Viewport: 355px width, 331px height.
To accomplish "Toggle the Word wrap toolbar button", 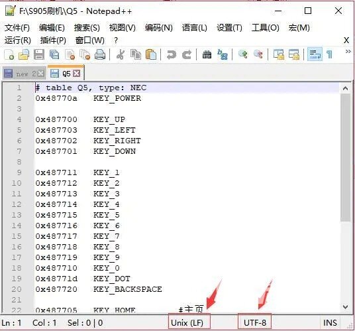I will coord(315,54).
